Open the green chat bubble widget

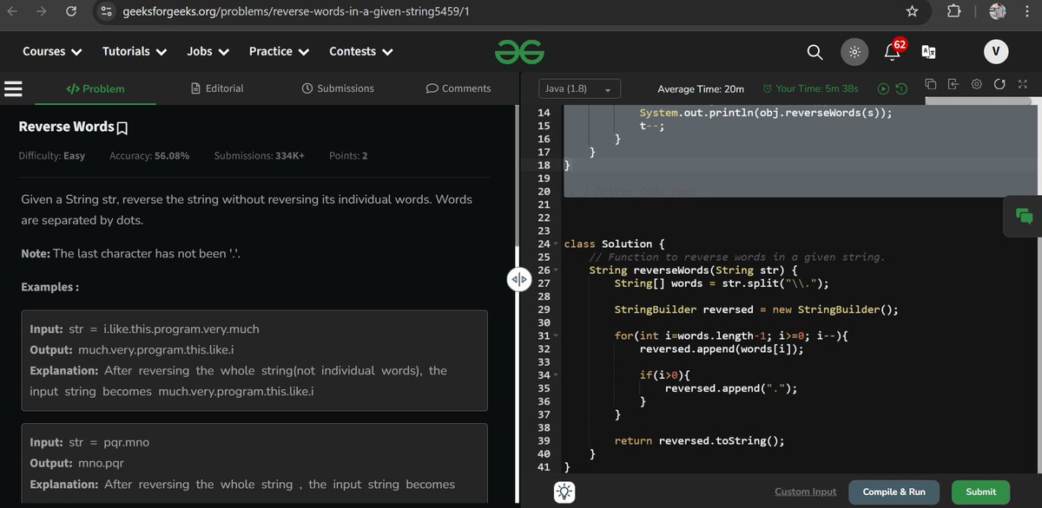[1023, 217]
